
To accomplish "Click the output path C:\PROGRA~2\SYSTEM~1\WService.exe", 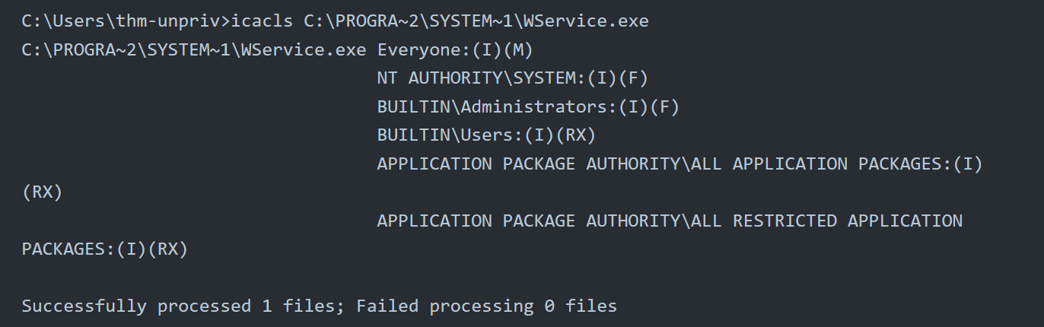I will coord(194,50).
